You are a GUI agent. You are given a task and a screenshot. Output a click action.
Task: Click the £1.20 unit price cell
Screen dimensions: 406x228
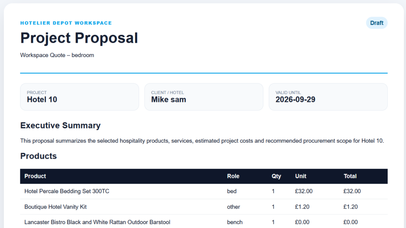point(302,207)
